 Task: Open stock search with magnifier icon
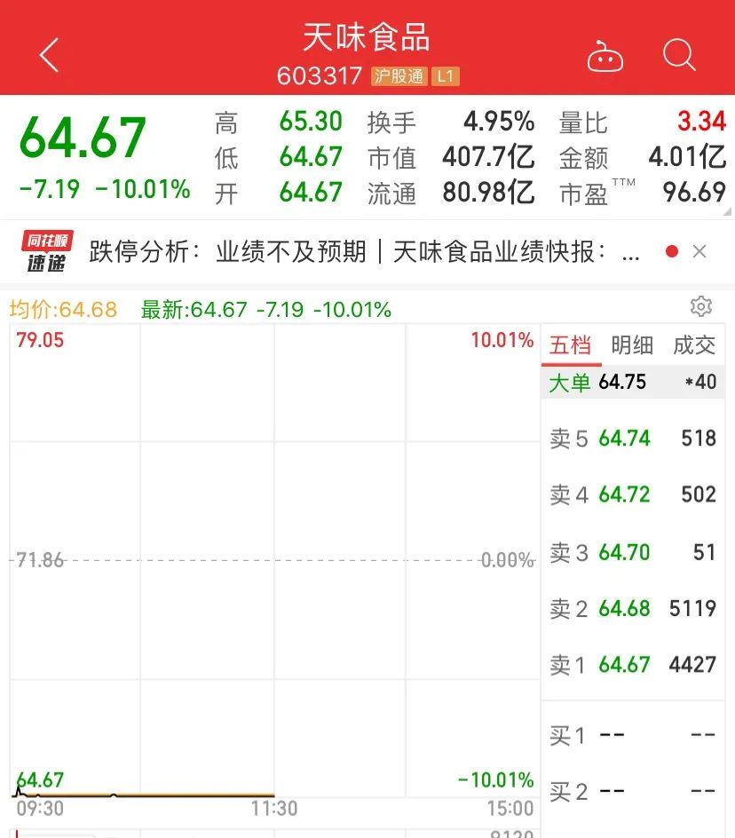tap(679, 55)
